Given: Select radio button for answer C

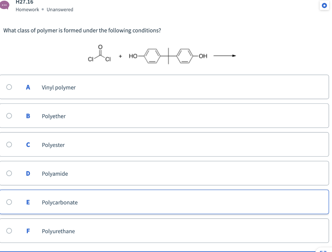Looking at the screenshot, I should click(x=9, y=144).
